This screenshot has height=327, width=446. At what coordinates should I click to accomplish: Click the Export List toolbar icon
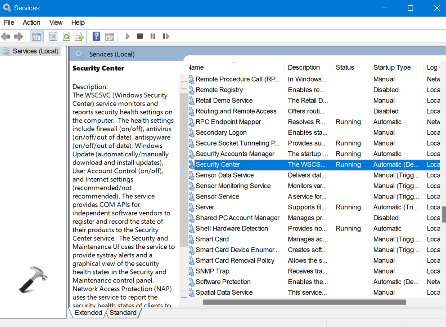click(79, 36)
